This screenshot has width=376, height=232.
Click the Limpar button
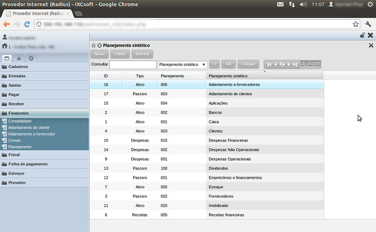(x=248, y=64)
